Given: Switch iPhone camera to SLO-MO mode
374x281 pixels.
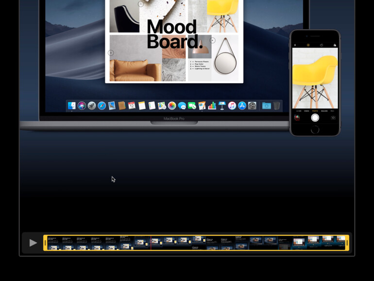Looking at the screenshot, I should 299,111.
